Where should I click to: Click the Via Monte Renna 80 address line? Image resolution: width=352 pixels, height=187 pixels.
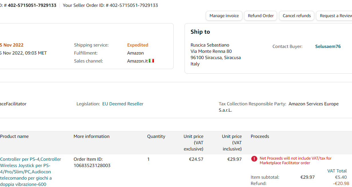pos(211,51)
